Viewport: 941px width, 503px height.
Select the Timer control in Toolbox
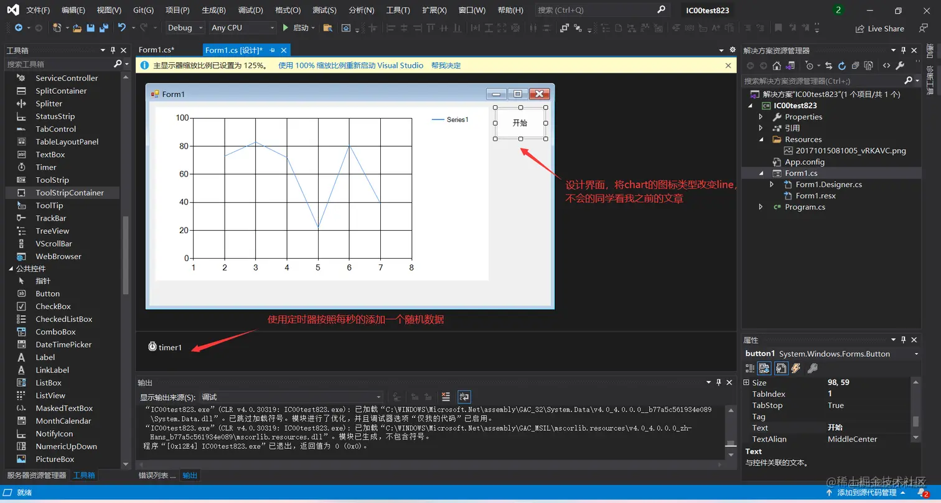point(46,167)
